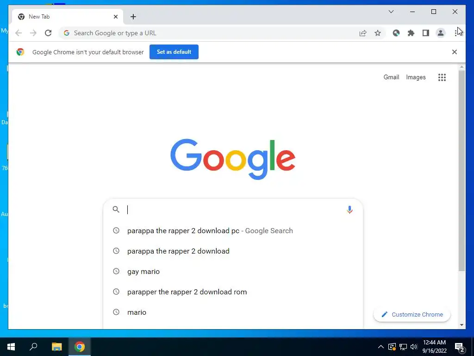Open the Google apps grid icon
Image resolution: width=474 pixels, height=356 pixels.
coord(442,77)
